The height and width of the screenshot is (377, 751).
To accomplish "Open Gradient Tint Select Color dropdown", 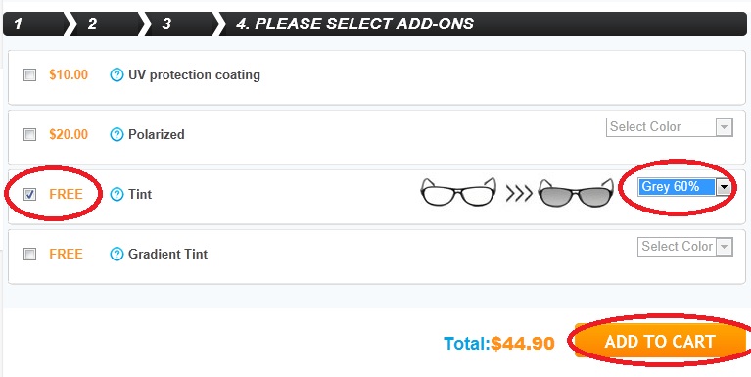I will (x=684, y=247).
